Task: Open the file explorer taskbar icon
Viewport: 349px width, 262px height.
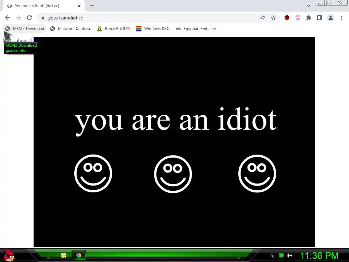Action: tap(64, 255)
